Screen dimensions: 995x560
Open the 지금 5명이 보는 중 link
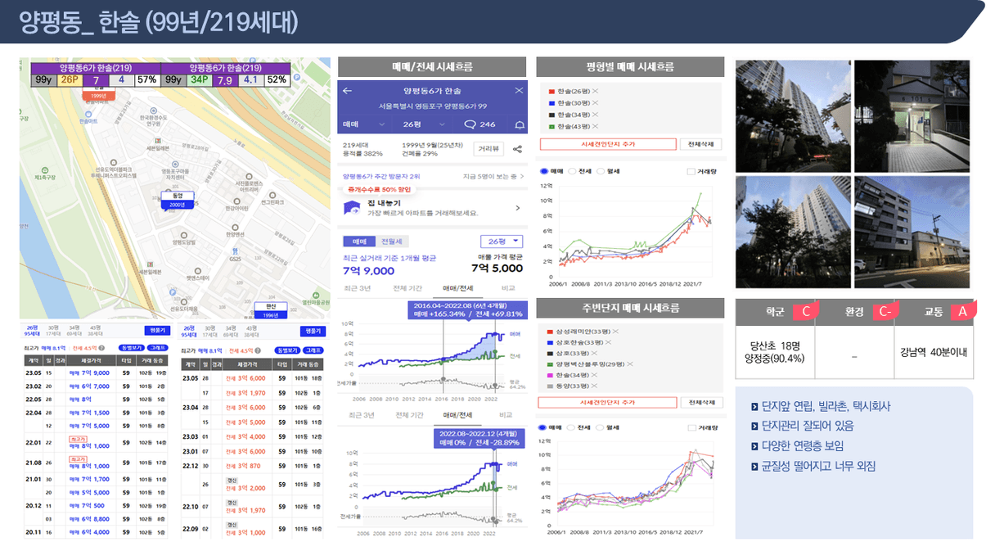[x=493, y=176]
